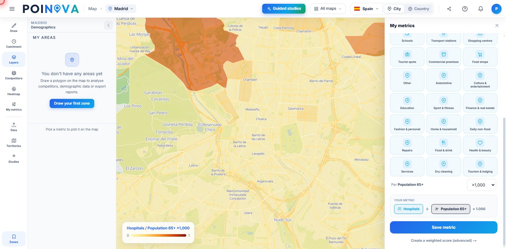Viewport: 506px width, 249px height.
Task: Collapse the Demographics side panel
Action: tap(108, 25)
